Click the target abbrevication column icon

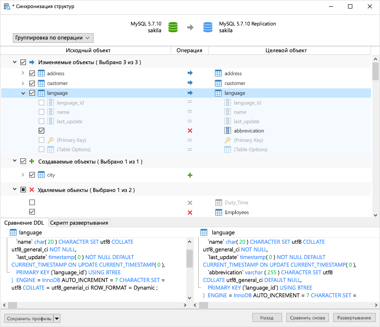tap(228, 131)
